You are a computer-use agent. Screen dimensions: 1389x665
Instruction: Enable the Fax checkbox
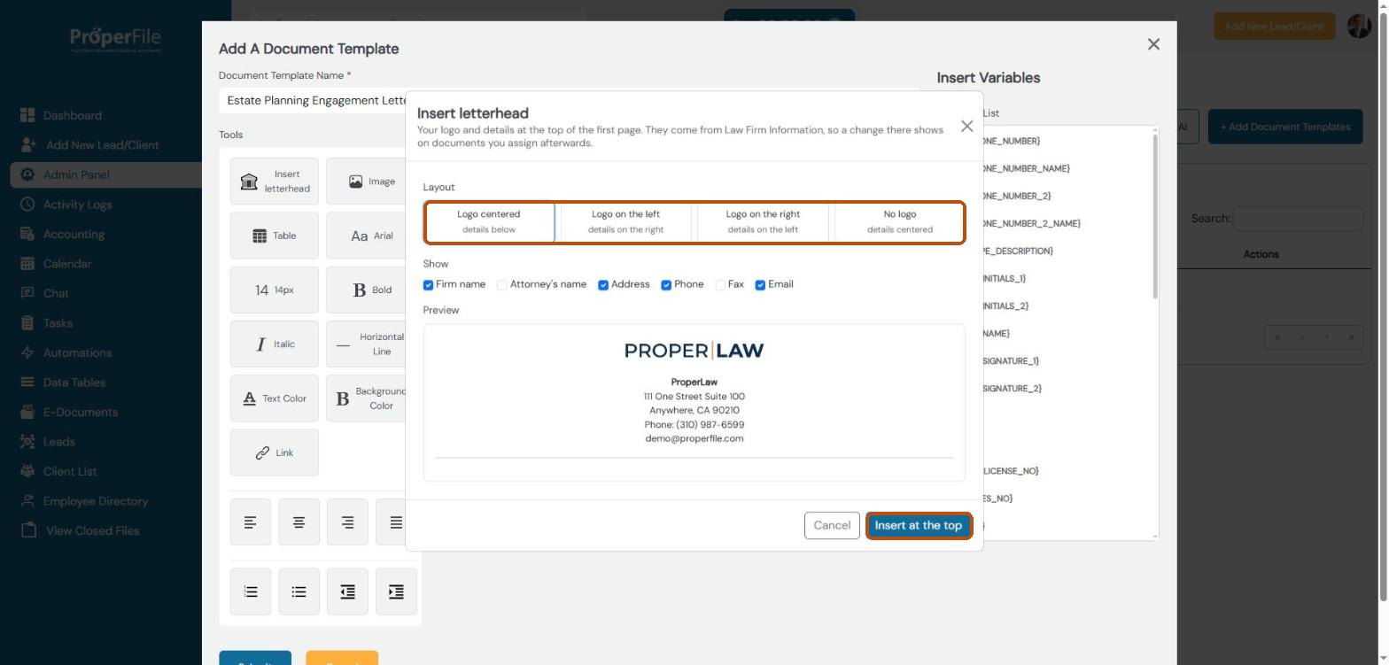coord(720,285)
